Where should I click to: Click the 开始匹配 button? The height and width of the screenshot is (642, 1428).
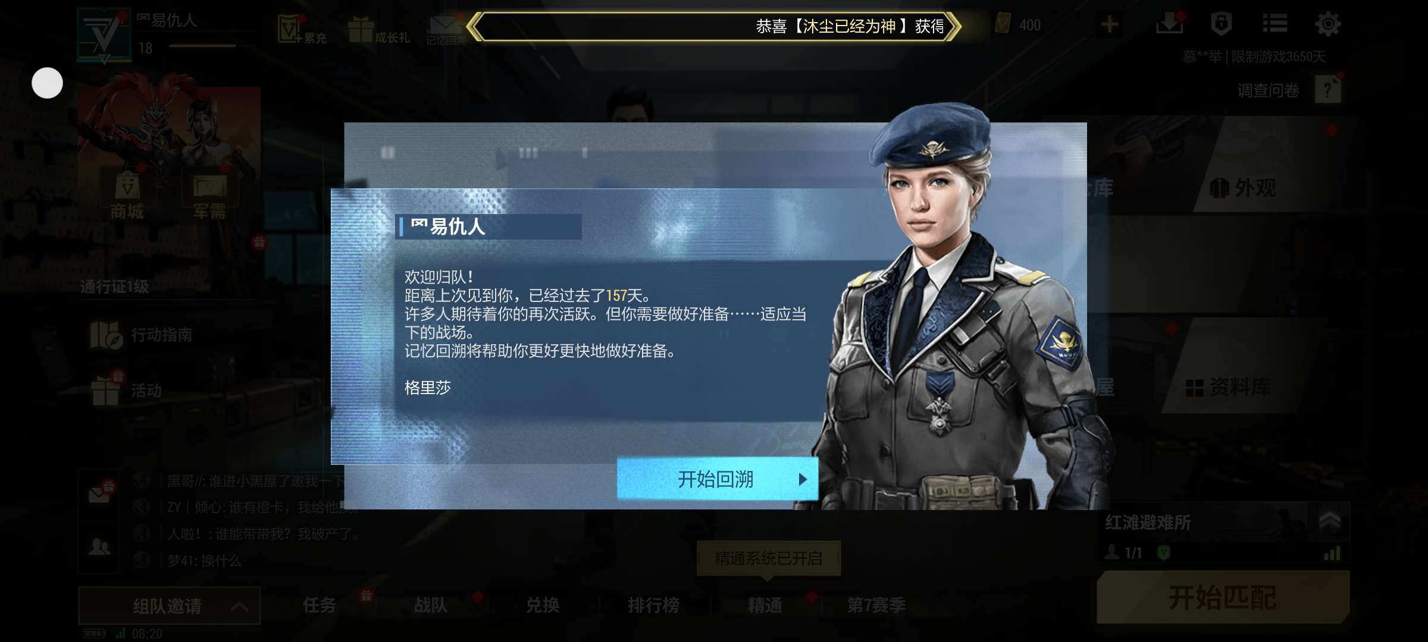coord(1223,597)
